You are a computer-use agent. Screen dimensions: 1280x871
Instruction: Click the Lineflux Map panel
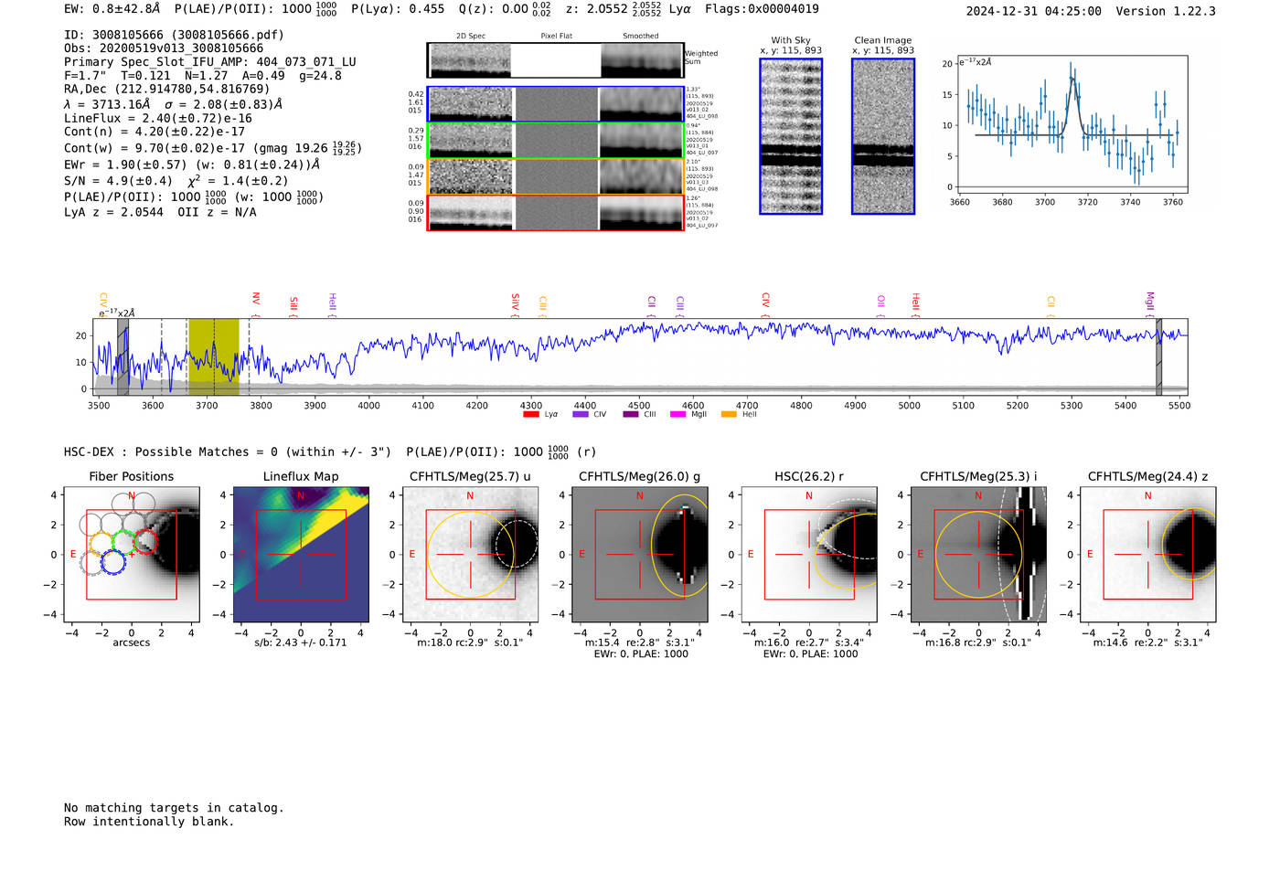[x=301, y=555]
